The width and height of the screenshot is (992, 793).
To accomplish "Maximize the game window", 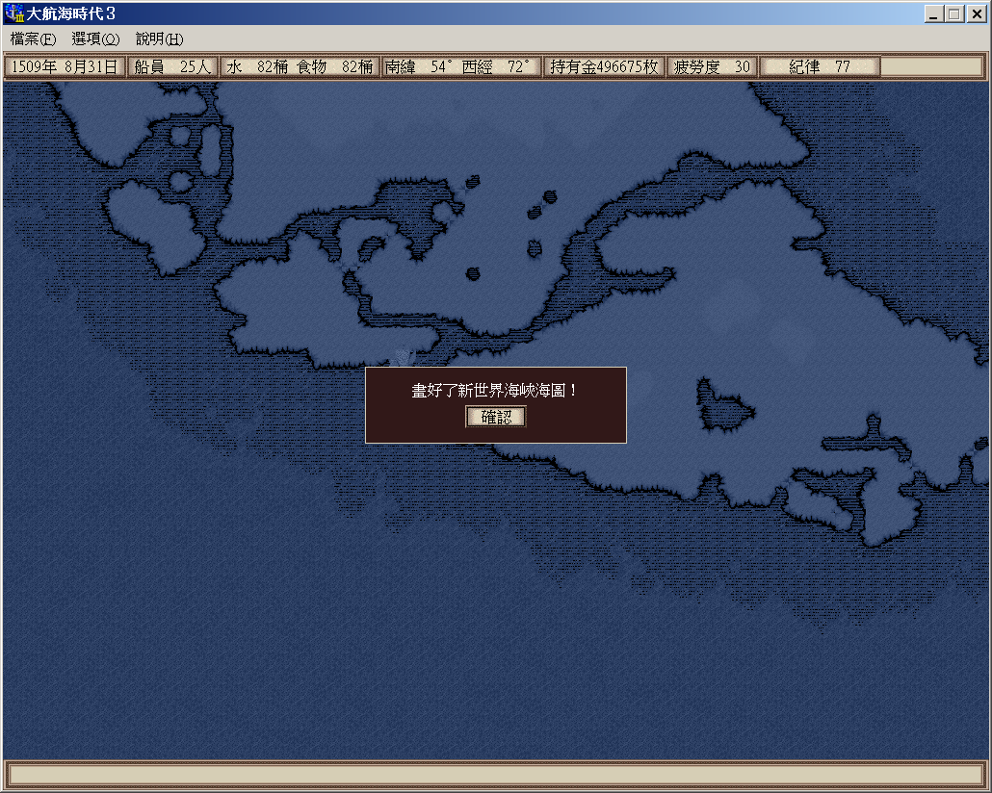I will 953,14.
